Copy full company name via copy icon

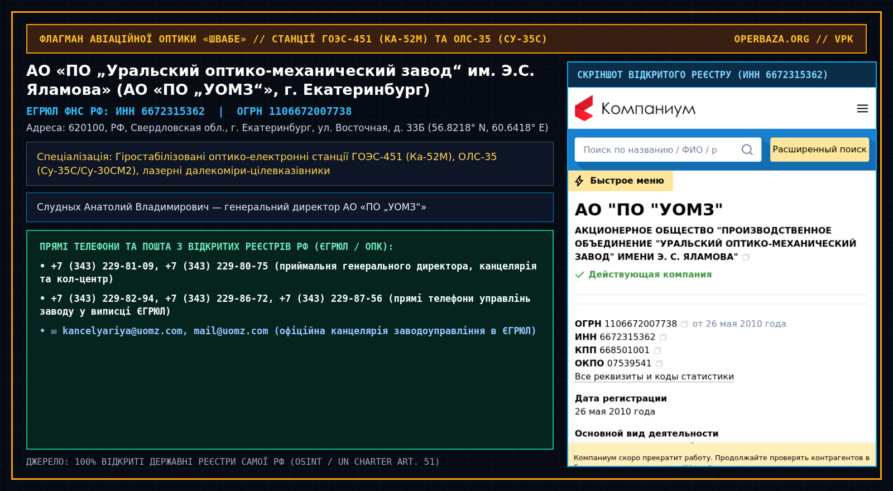point(746,257)
